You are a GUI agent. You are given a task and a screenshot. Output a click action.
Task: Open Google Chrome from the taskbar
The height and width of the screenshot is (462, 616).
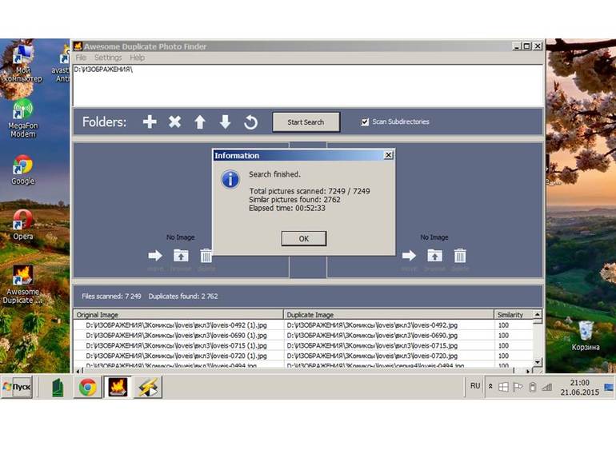tap(87, 387)
